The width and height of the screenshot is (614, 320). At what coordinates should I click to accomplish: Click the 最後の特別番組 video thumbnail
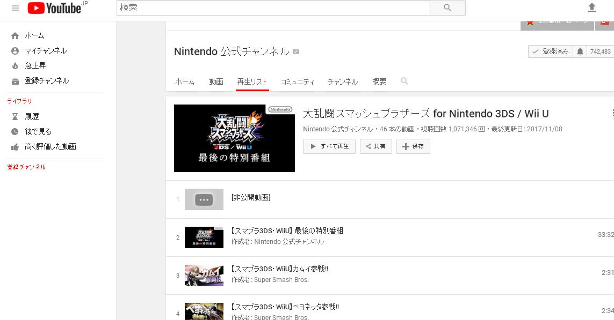pos(204,237)
